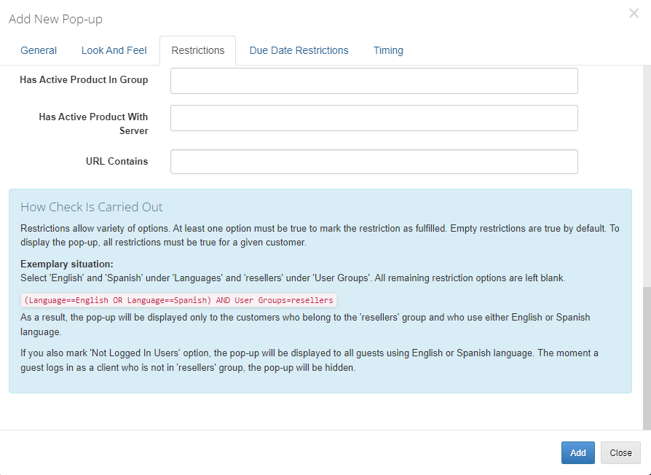
Task: Click the Language==English code snippet
Action: 178,300
